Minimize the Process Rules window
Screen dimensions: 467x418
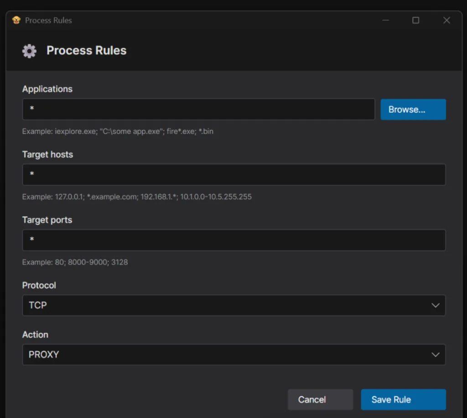(x=386, y=20)
